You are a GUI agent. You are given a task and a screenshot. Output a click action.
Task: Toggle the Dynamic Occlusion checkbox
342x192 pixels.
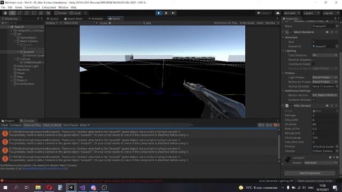314,100
